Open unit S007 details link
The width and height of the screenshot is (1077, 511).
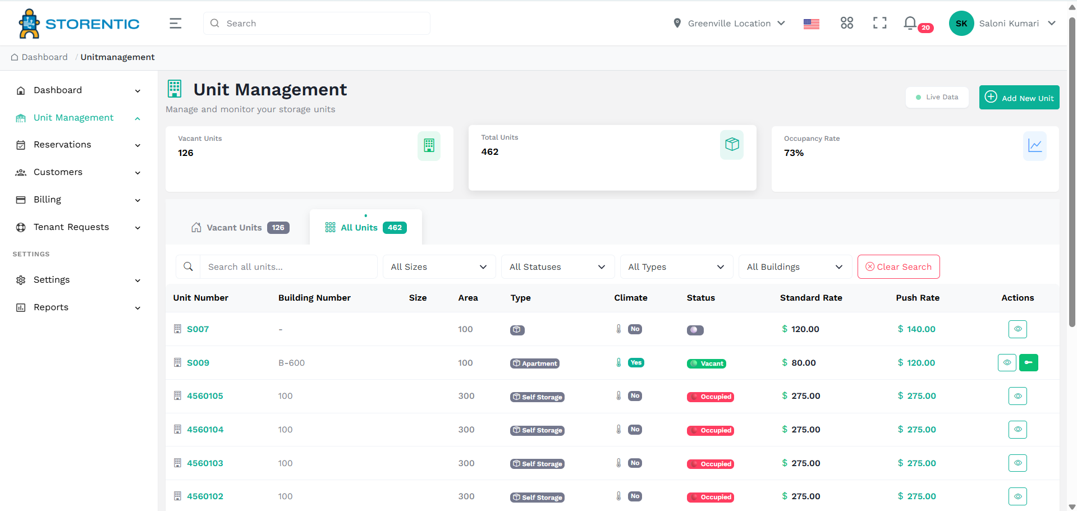tap(198, 329)
